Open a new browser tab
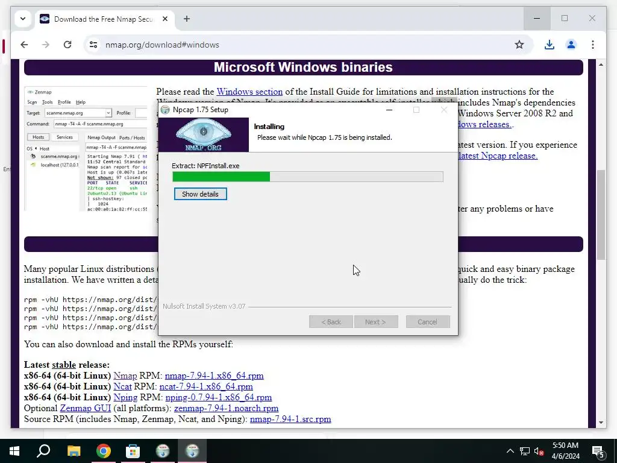Image resolution: width=617 pixels, height=463 pixels. click(x=187, y=19)
